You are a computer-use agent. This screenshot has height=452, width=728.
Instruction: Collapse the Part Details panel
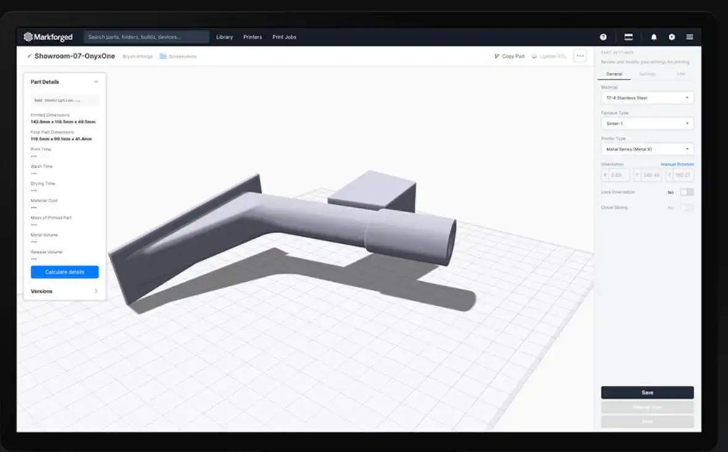pos(96,82)
